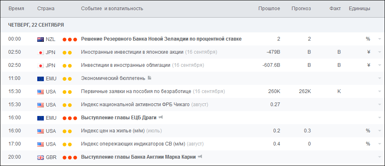Viewport: 385px width, 166px height.
Task: Expand the New Zealand rate decision row arrow
Action: tap(380, 39)
